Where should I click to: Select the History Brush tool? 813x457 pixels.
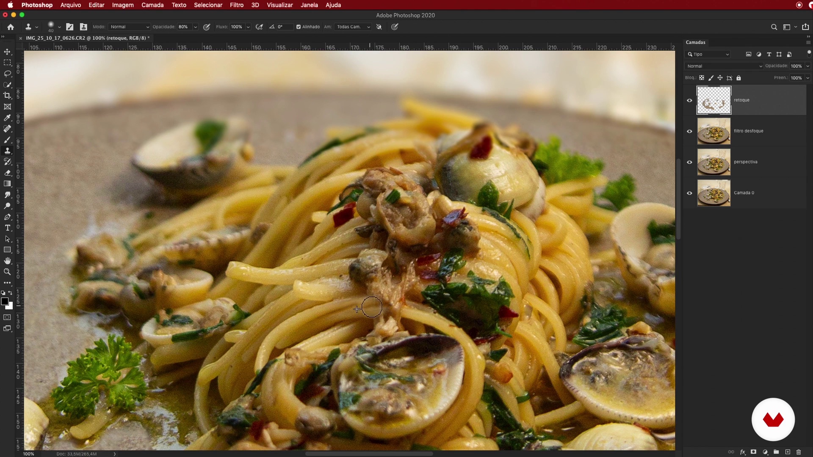click(7, 162)
